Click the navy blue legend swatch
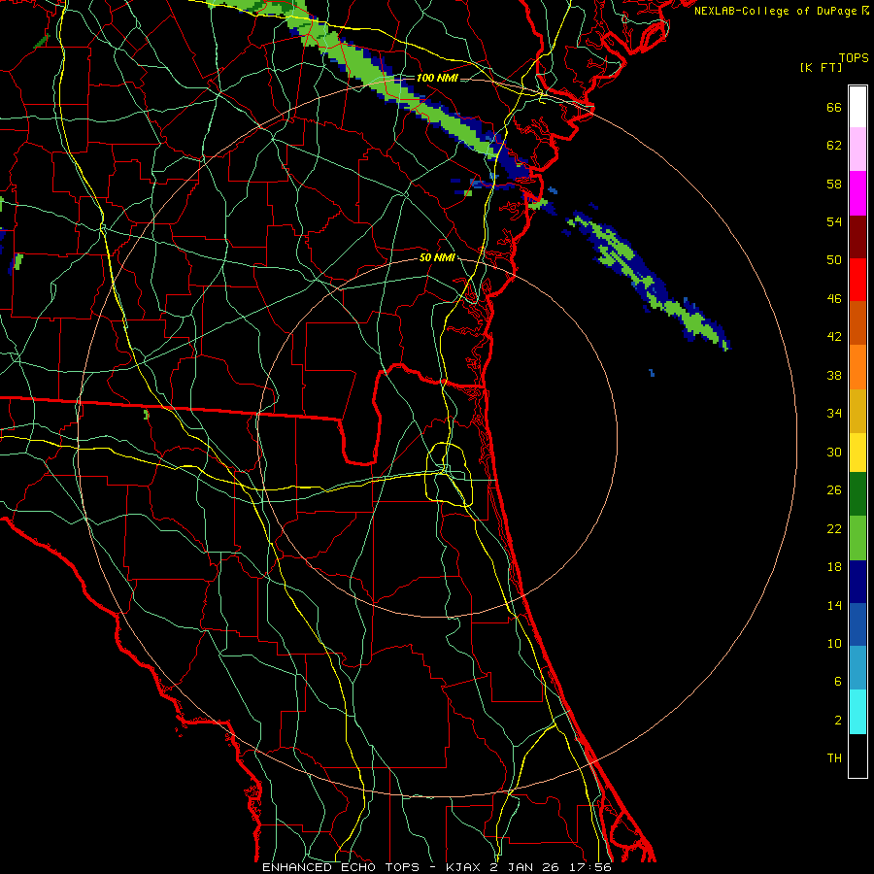874x874 pixels. 857,582
